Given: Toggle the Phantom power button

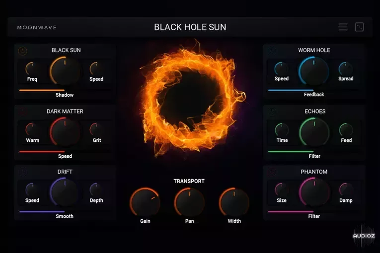Looking at the screenshot, I should (272, 172).
